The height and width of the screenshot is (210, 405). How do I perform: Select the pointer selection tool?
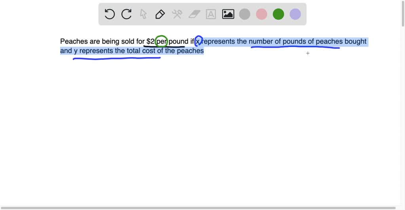[143, 14]
